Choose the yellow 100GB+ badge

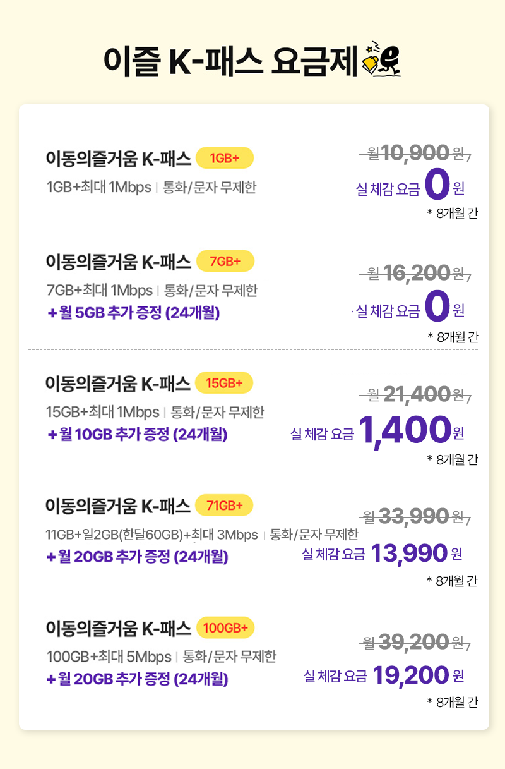[225, 627]
